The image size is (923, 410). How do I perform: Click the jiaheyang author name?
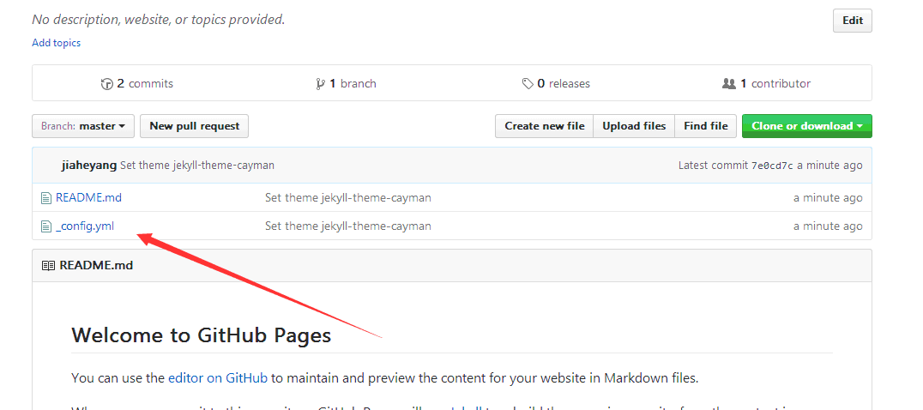pyautogui.click(x=89, y=166)
